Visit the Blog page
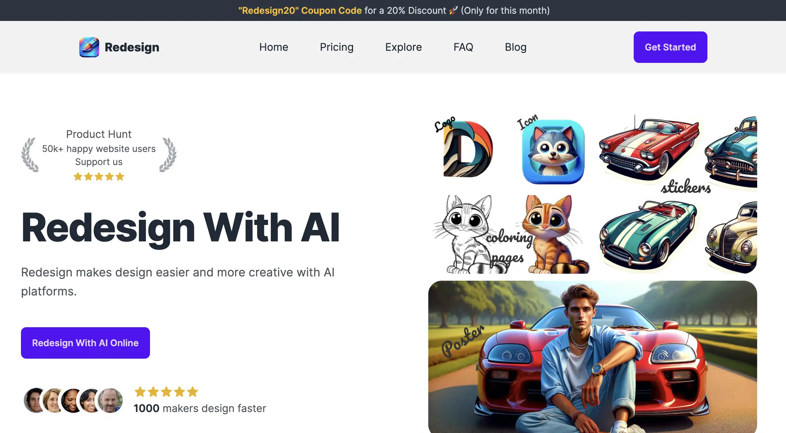Image resolution: width=786 pixels, height=433 pixels. pyautogui.click(x=515, y=47)
